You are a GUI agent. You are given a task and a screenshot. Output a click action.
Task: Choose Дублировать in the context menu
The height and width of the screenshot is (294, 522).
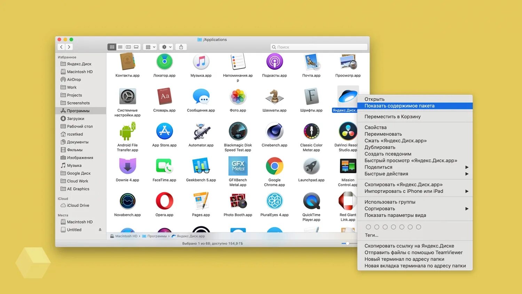click(415, 147)
